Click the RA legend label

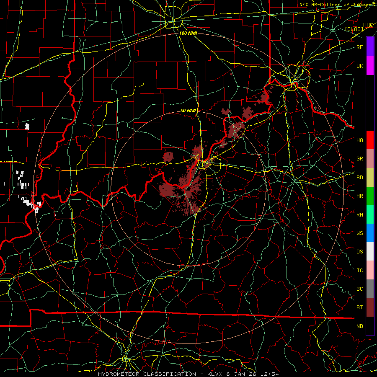(x=360, y=215)
